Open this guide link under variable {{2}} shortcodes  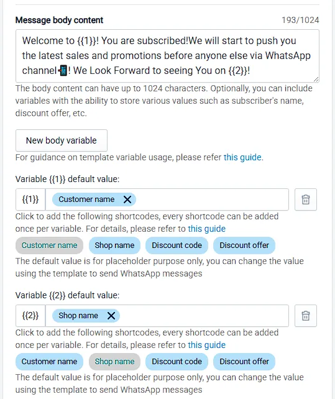tap(206, 345)
